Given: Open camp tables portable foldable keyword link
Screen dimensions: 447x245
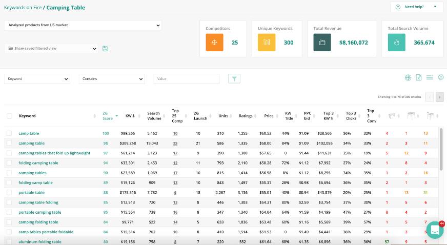Looking at the screenshot, I should (x=46, y=232).
